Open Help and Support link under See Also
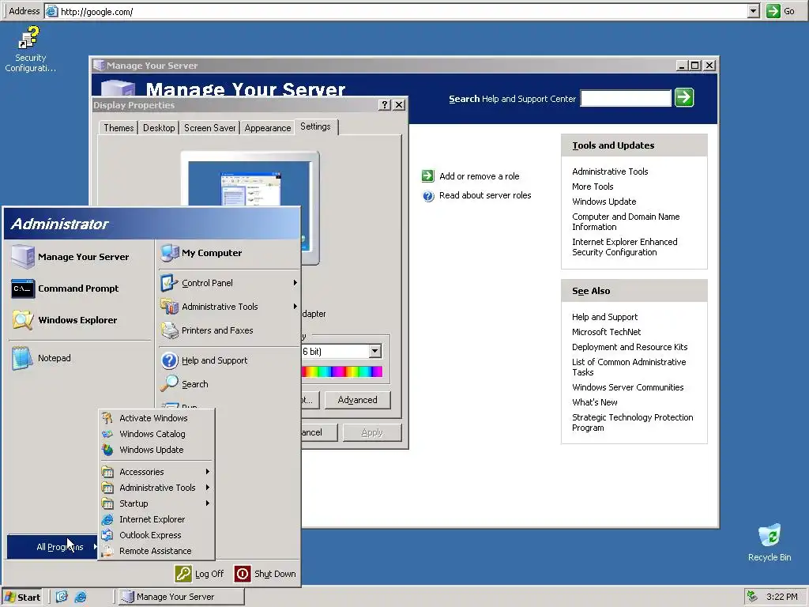Viewport: 809px width, 607px height. (x=604, y=317)
